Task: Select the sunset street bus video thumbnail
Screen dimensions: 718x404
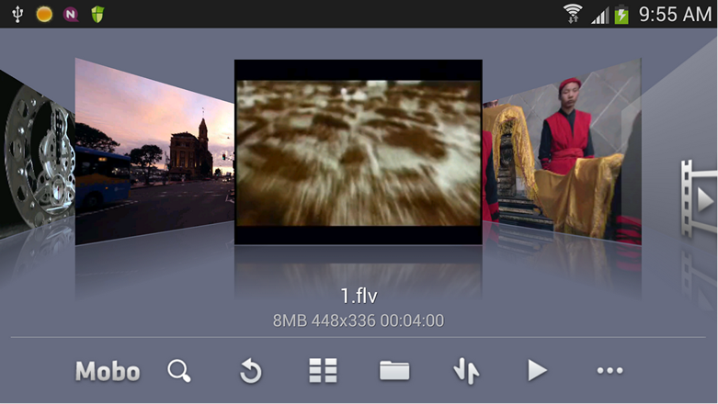Action: (x=154, y=151)
